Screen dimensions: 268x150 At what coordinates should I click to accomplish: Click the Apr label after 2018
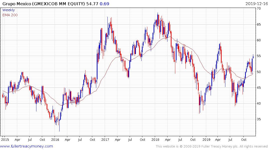[x=168, y=139]
